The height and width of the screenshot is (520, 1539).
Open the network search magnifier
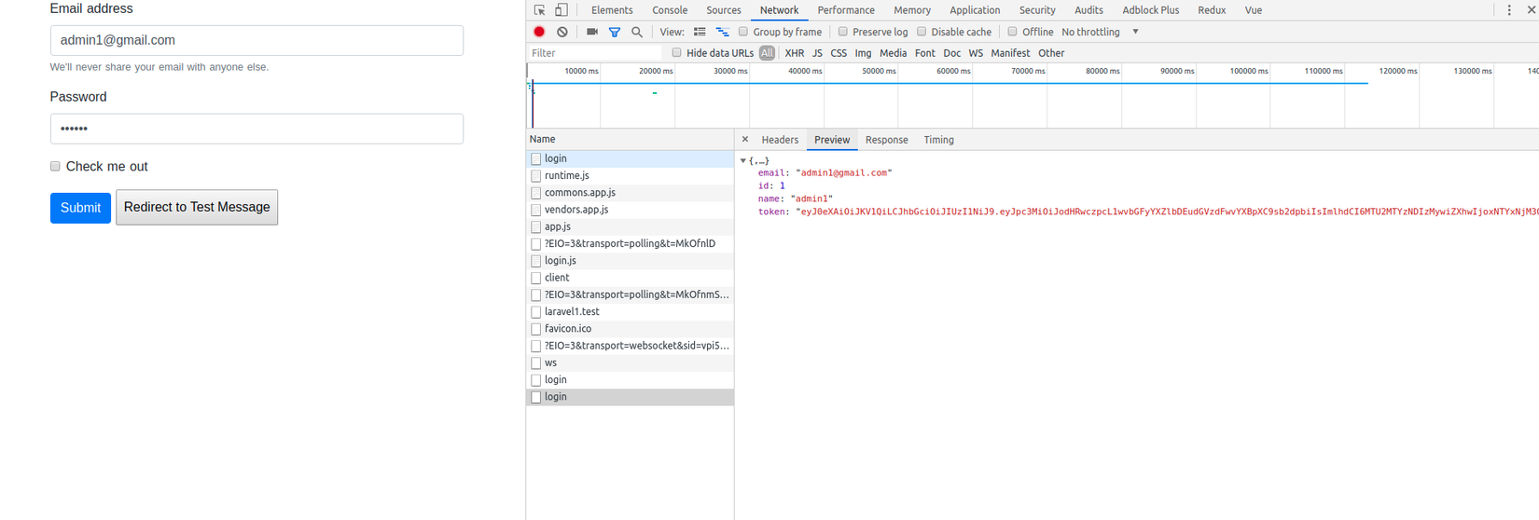(637, 32)
